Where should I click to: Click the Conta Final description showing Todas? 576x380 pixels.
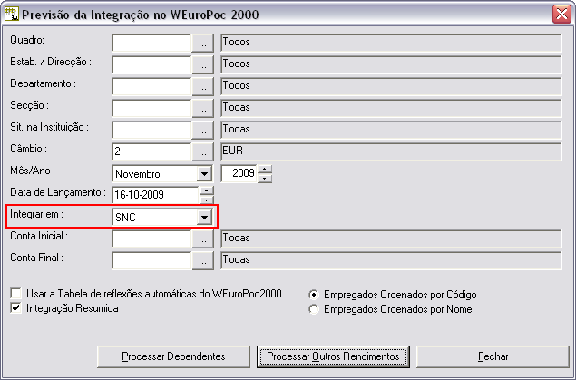pos(391,260)
